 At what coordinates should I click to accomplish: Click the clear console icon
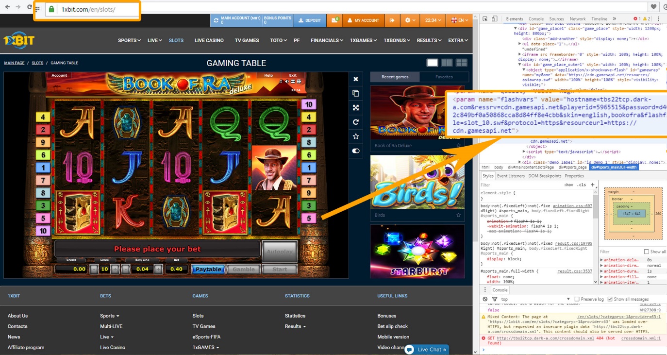485,299
